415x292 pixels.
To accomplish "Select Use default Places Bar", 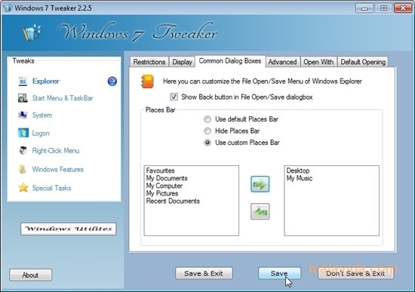I will 207,119.
